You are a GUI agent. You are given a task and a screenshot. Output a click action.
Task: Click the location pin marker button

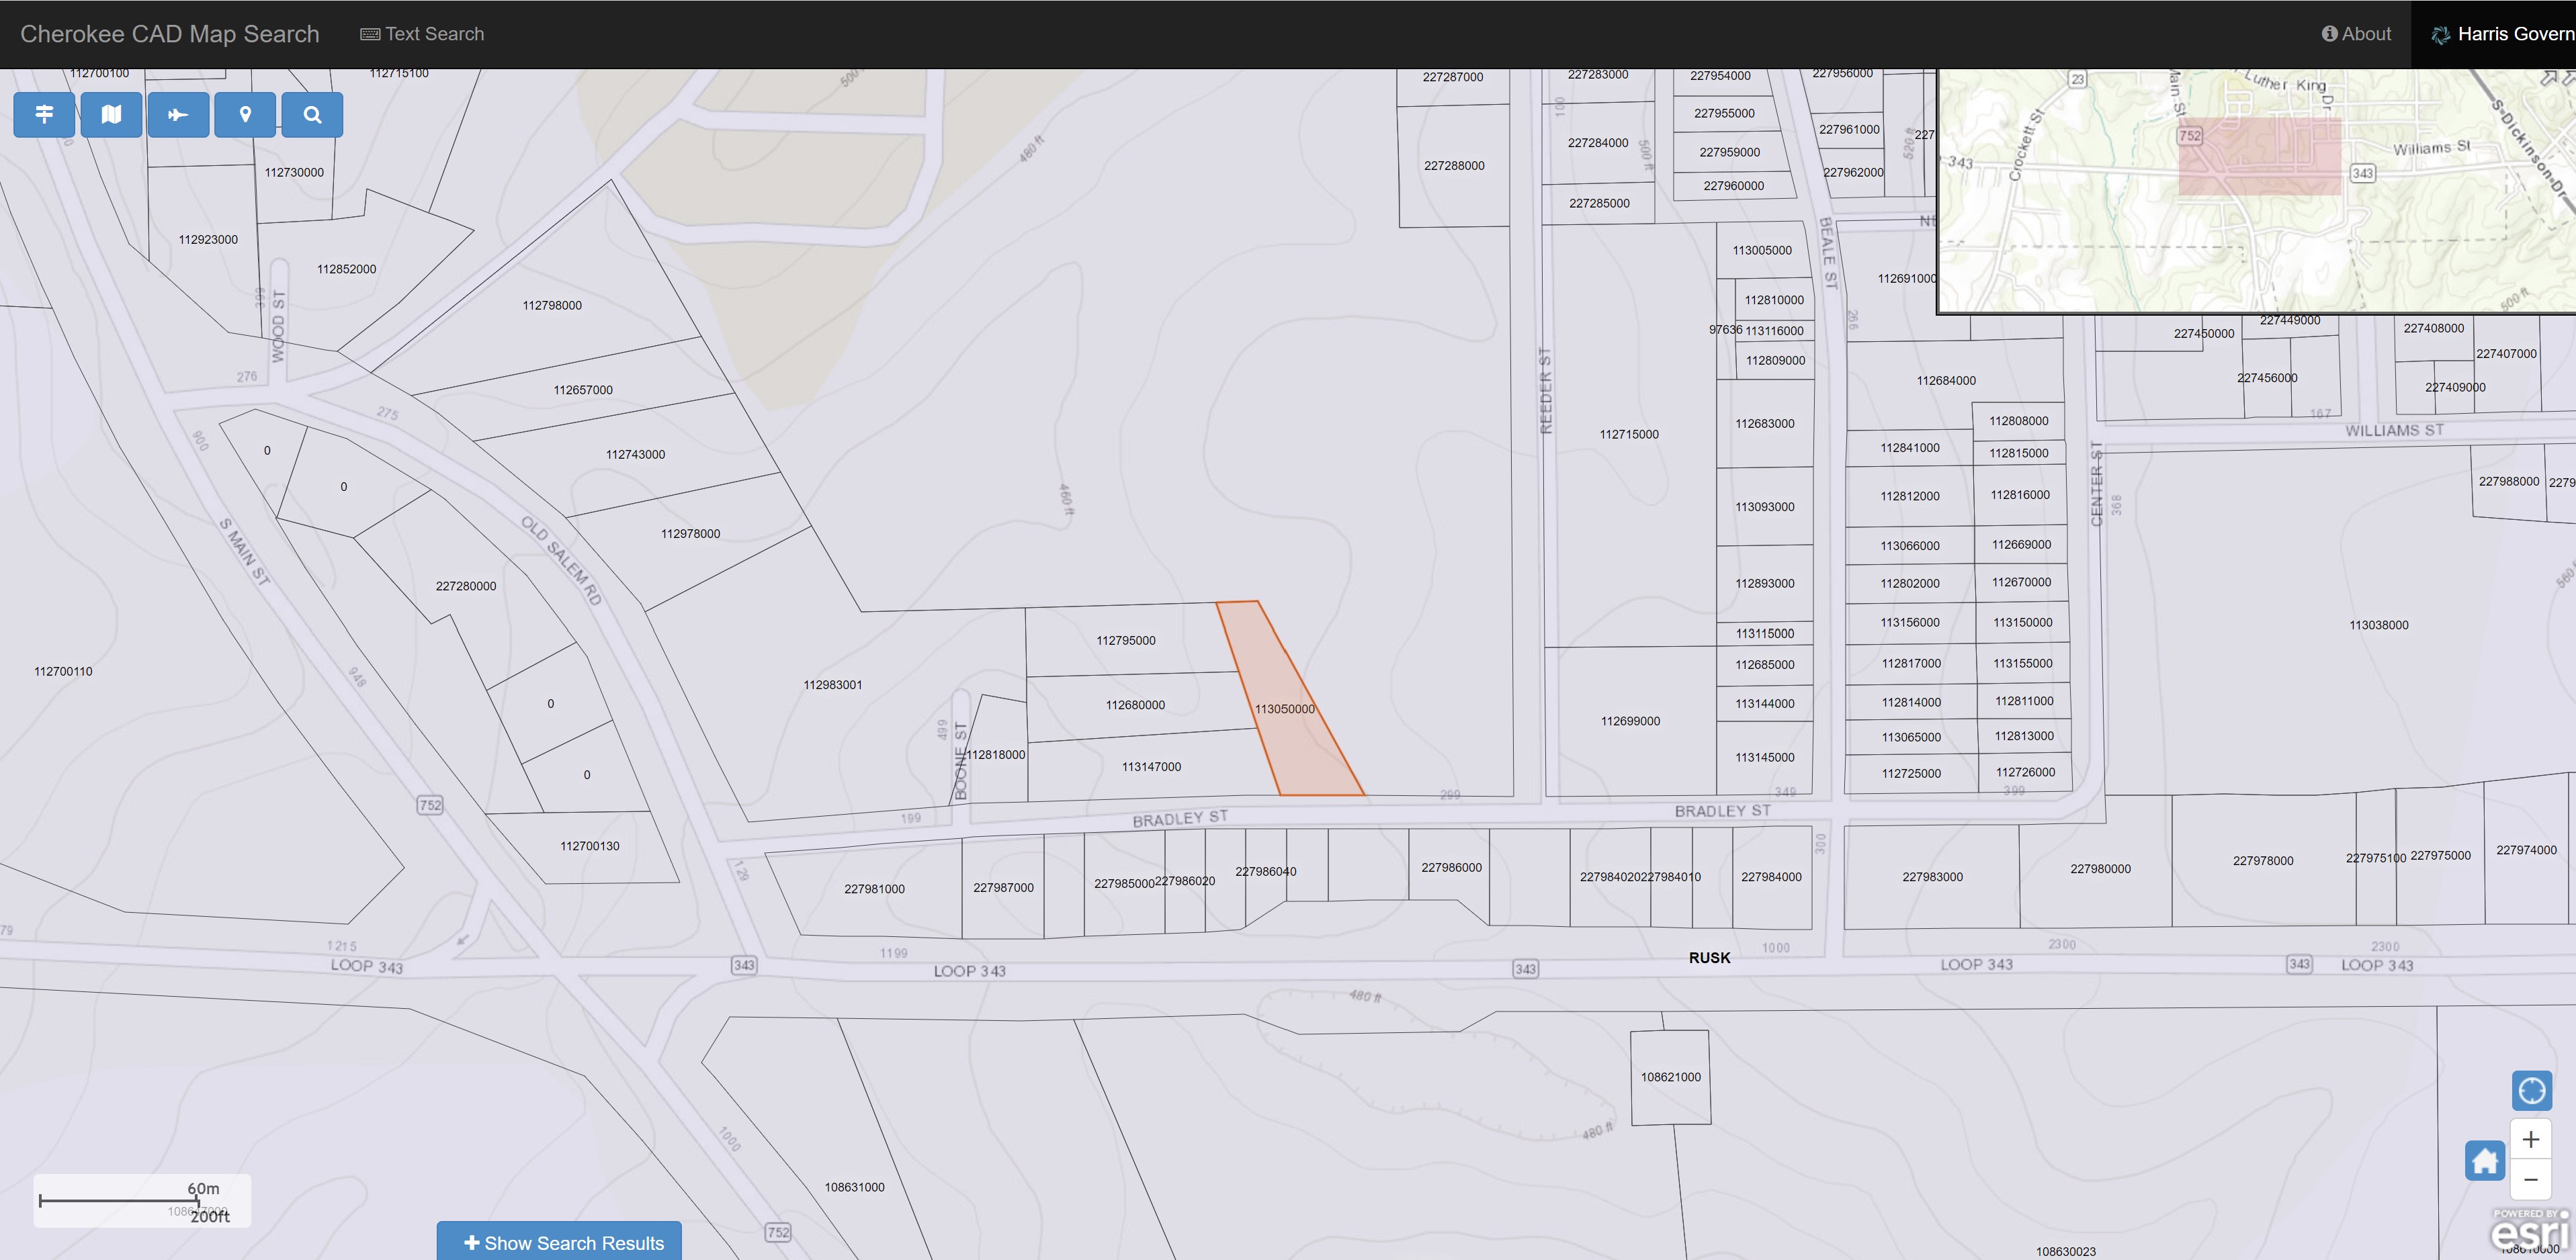(x=245, y=114)
